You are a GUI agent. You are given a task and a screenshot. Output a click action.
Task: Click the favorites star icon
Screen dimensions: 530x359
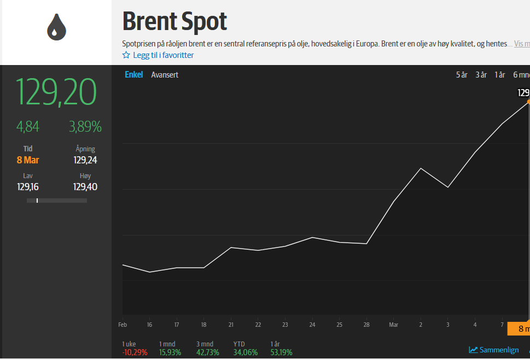tap(126, 55)
